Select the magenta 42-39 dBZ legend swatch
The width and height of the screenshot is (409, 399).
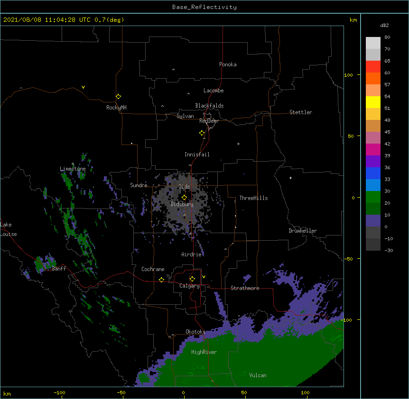[x=373, y=149]
